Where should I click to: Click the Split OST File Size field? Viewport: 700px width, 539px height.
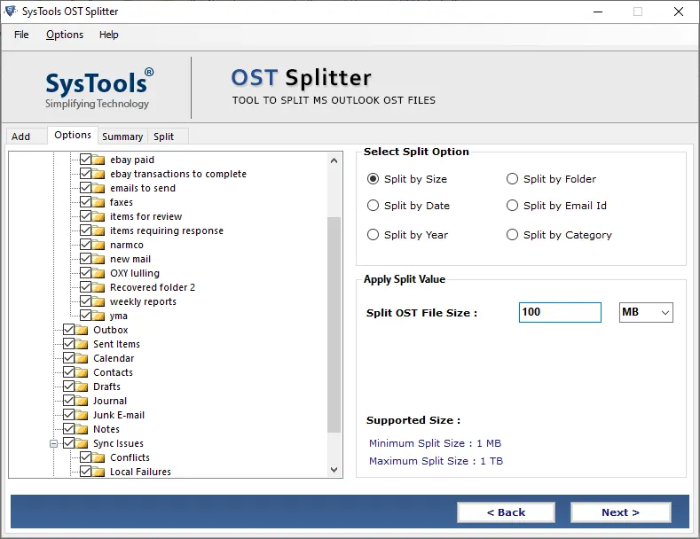[560, 312]
